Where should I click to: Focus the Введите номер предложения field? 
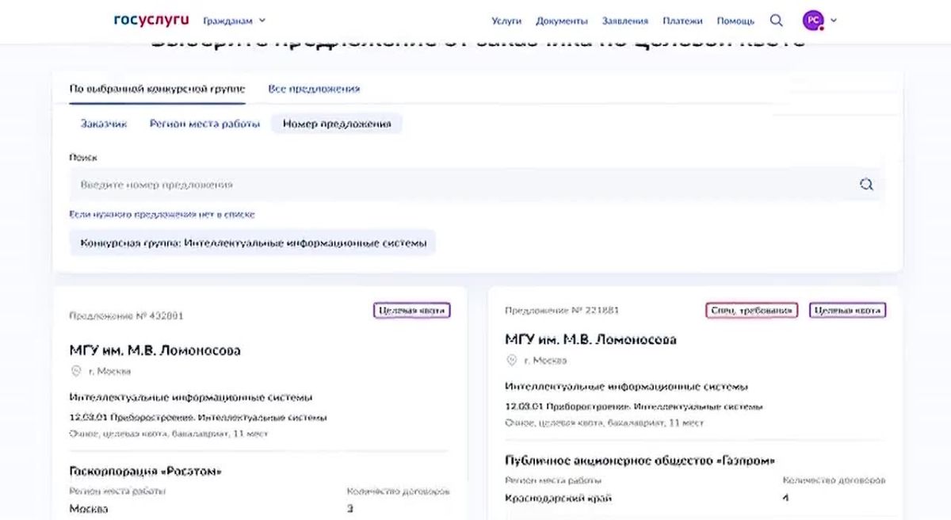point(476,185)
